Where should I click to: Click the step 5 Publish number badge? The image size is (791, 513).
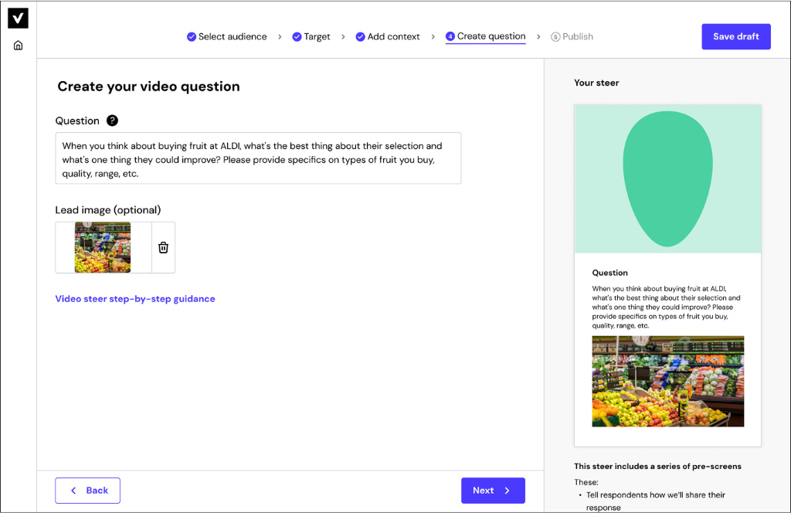[555, 36]
